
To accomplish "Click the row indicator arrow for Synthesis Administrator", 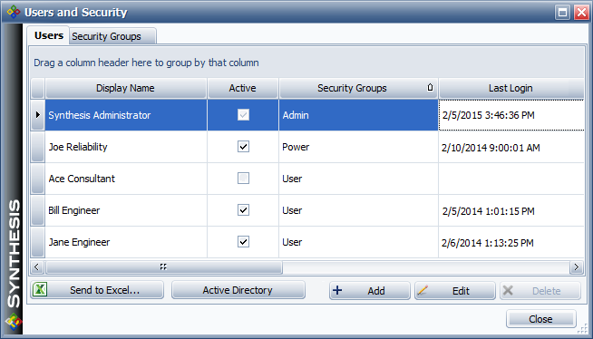I will point(37,114).
